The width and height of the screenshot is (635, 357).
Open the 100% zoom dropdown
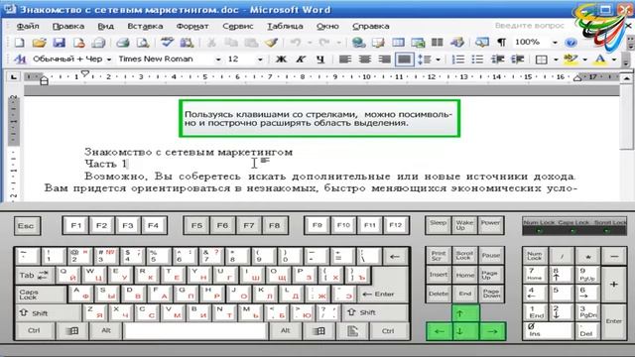click(555, 42)
